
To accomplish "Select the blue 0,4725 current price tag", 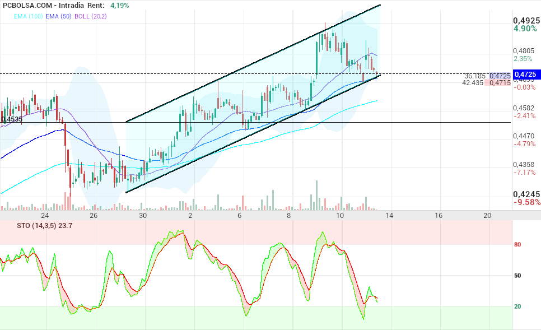I will point(526,74).
